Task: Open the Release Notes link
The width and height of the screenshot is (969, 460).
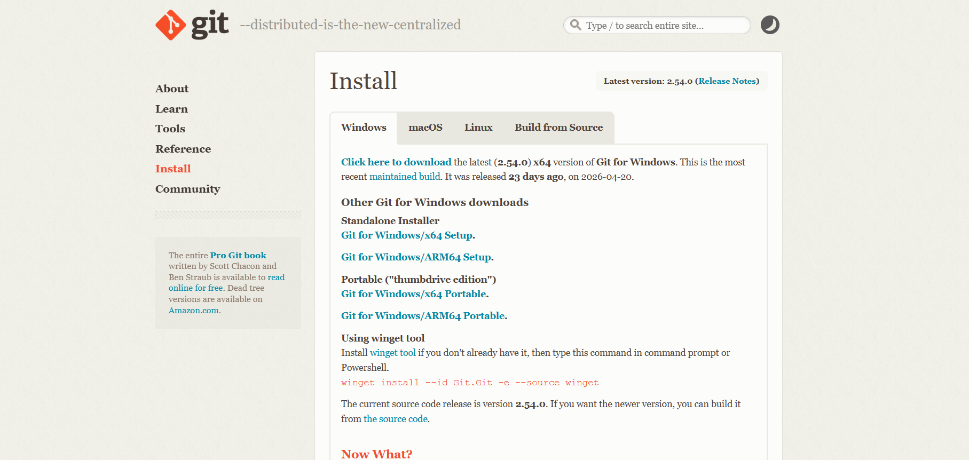Action: point(727,81)
